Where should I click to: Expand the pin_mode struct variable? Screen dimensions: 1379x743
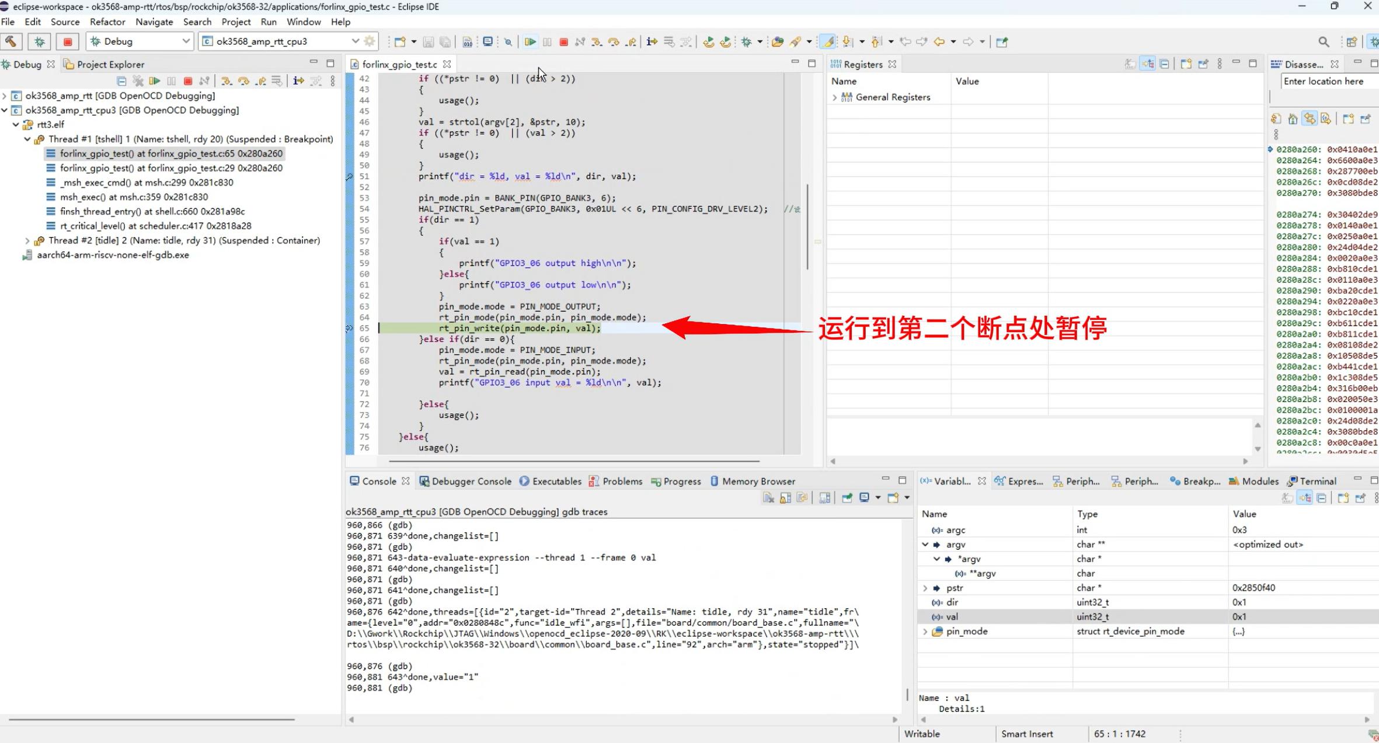coord(925,632)
